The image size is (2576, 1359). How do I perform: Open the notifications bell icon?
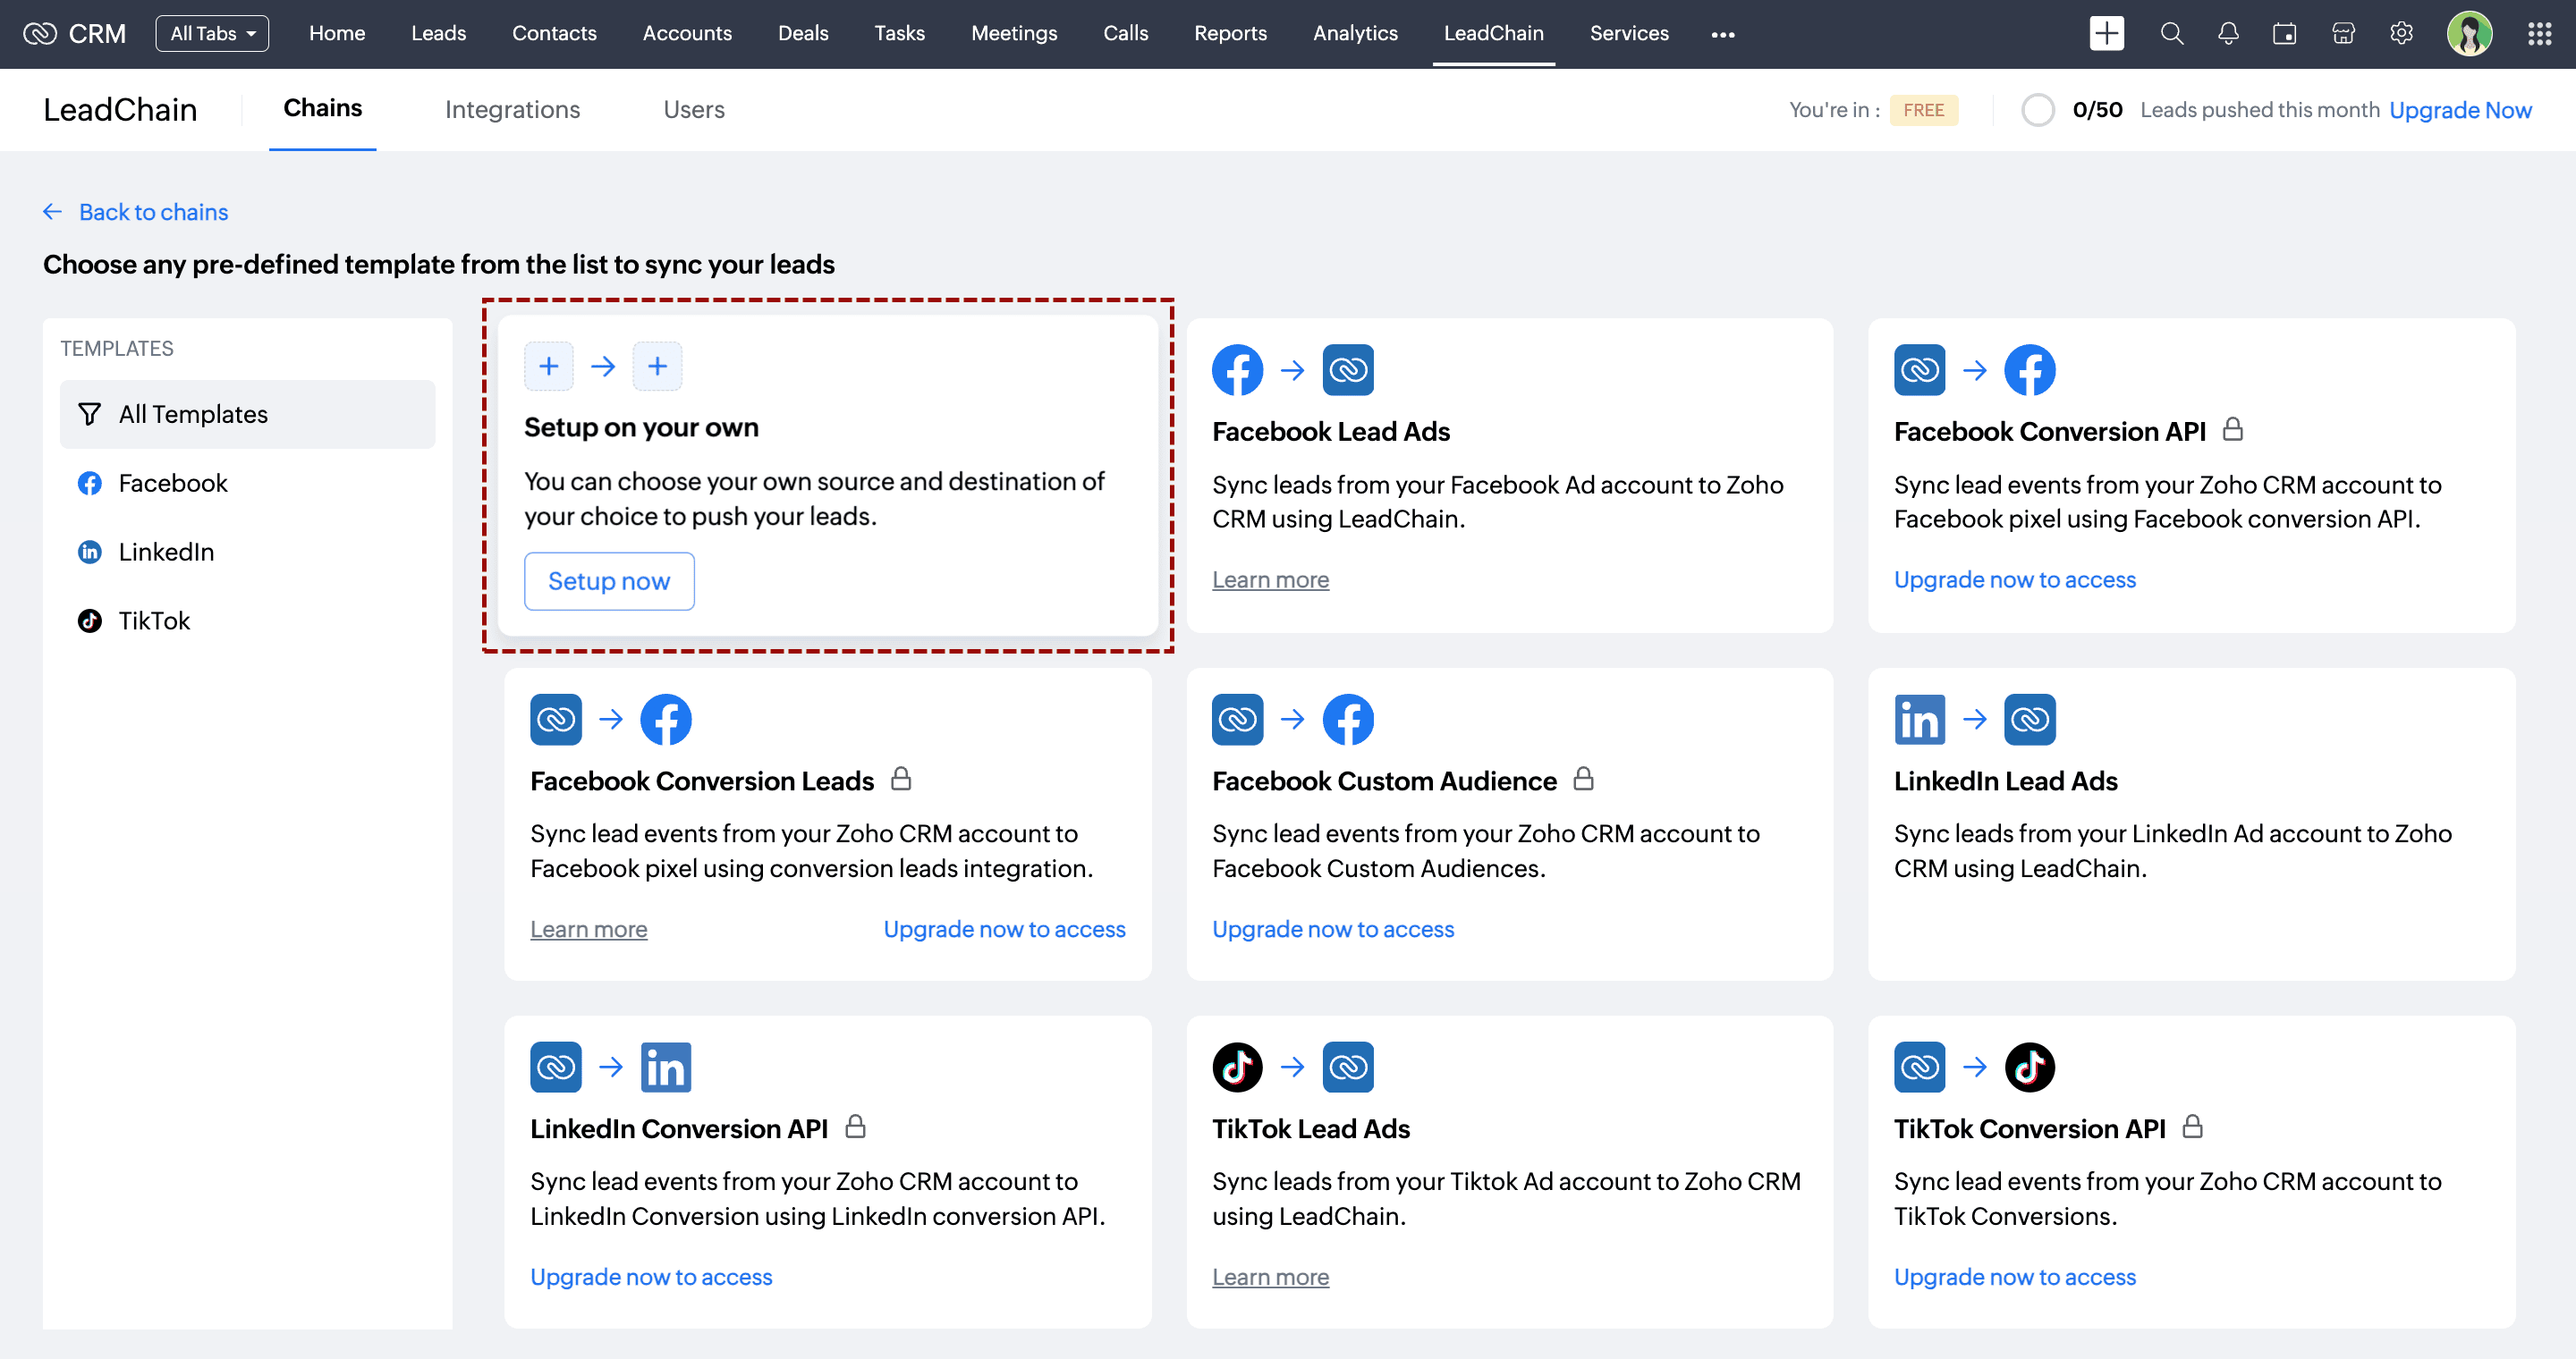pyautogui.click(x=2228, y=33)
